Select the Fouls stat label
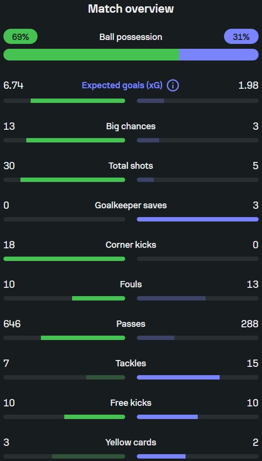Viewport: 262px width, 461px height. 131,284
